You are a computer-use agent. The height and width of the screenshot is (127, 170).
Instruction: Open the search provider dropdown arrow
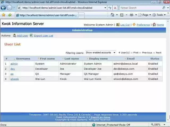[168, 8]
